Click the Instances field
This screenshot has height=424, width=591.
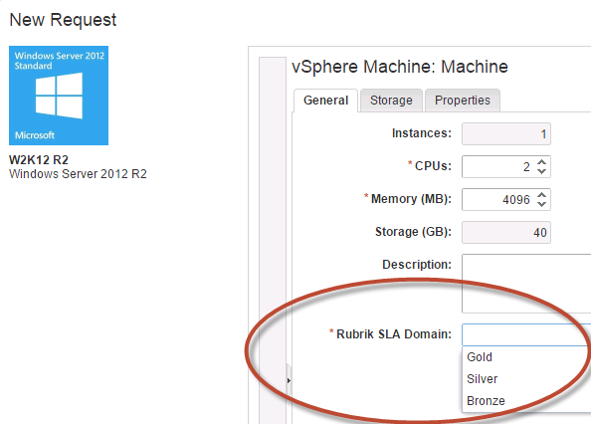(506, 133)
